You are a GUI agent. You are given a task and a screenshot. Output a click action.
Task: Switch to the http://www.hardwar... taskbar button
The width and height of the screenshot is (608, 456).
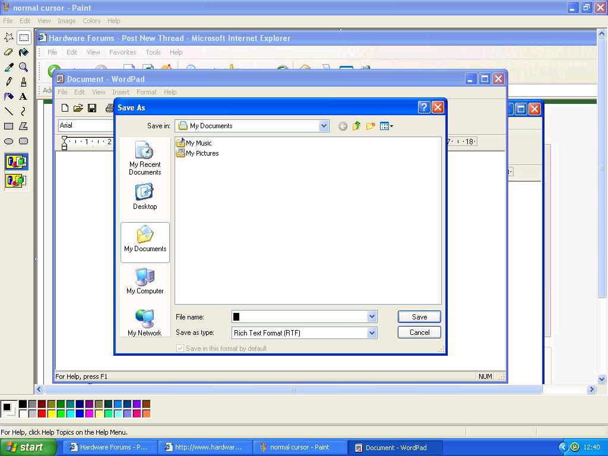204,447
